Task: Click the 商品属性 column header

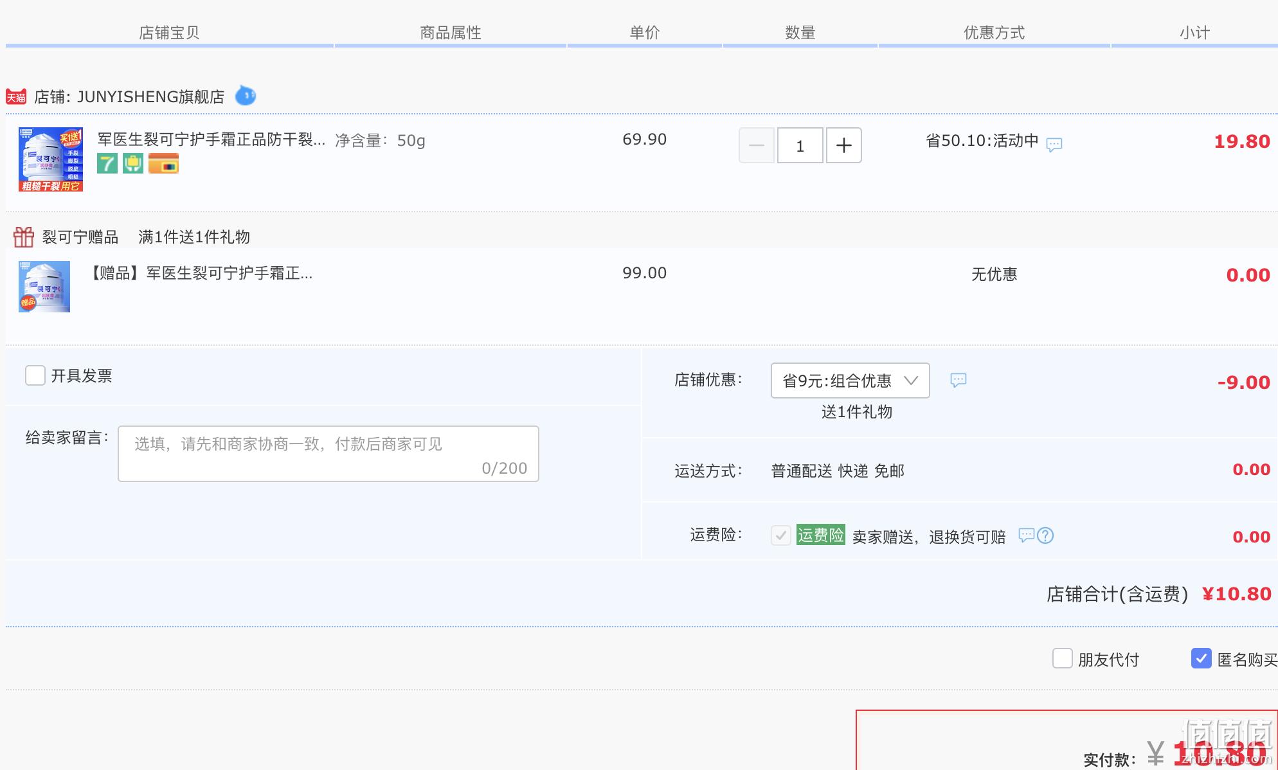Action: click(451, 33)
